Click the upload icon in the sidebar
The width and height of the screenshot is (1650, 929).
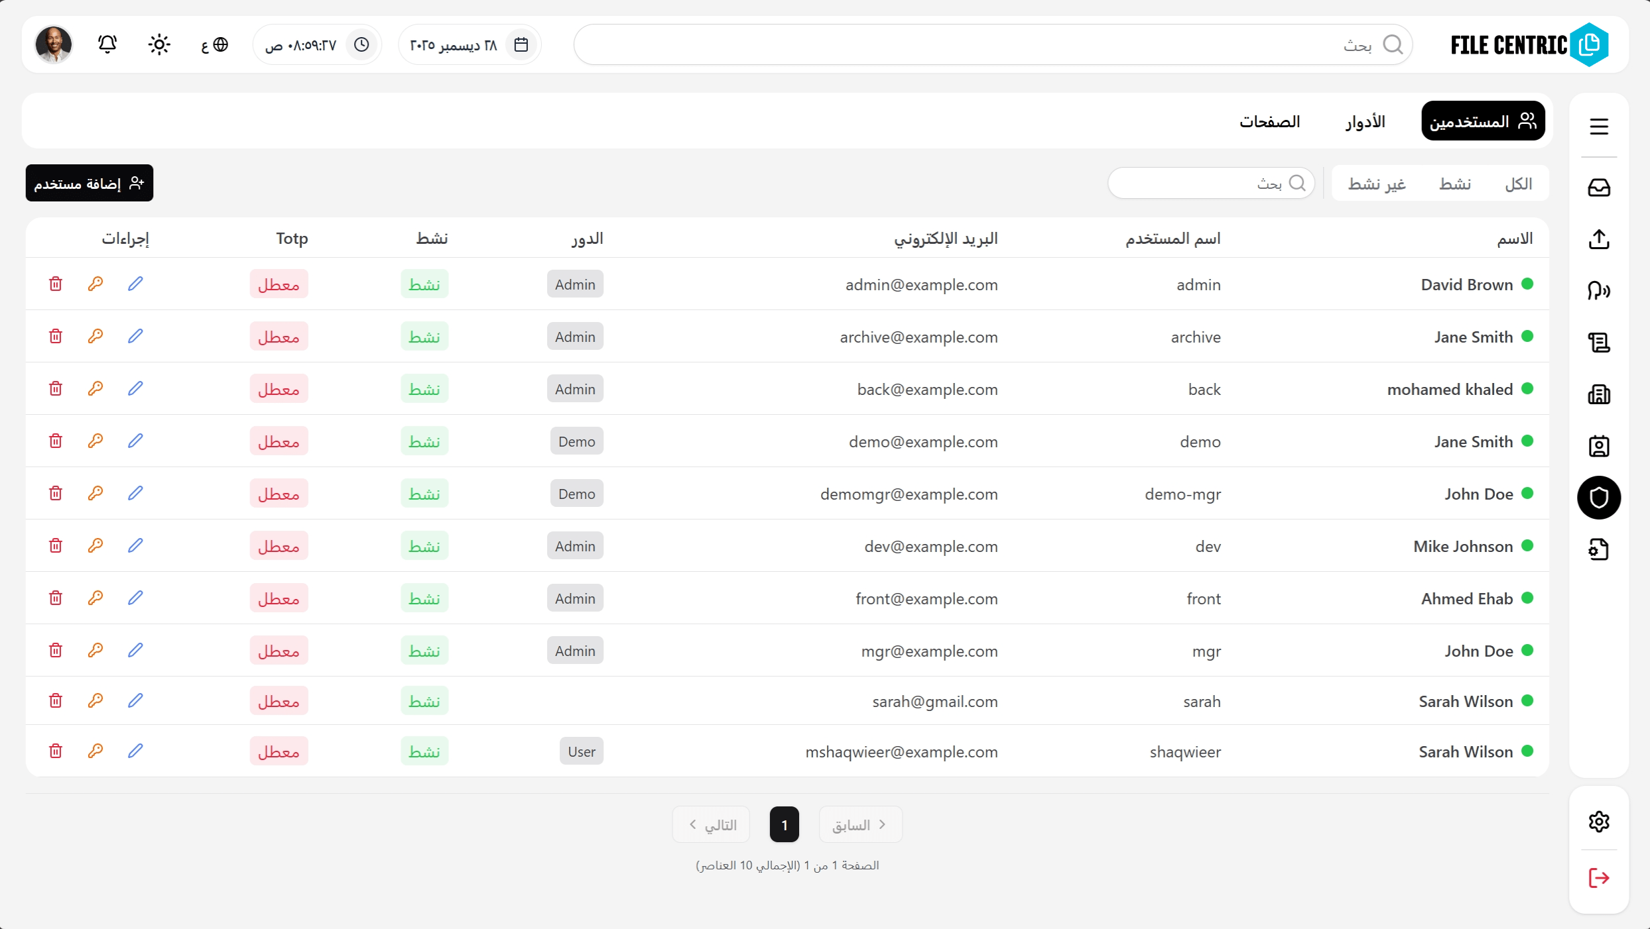point(1598,239)
